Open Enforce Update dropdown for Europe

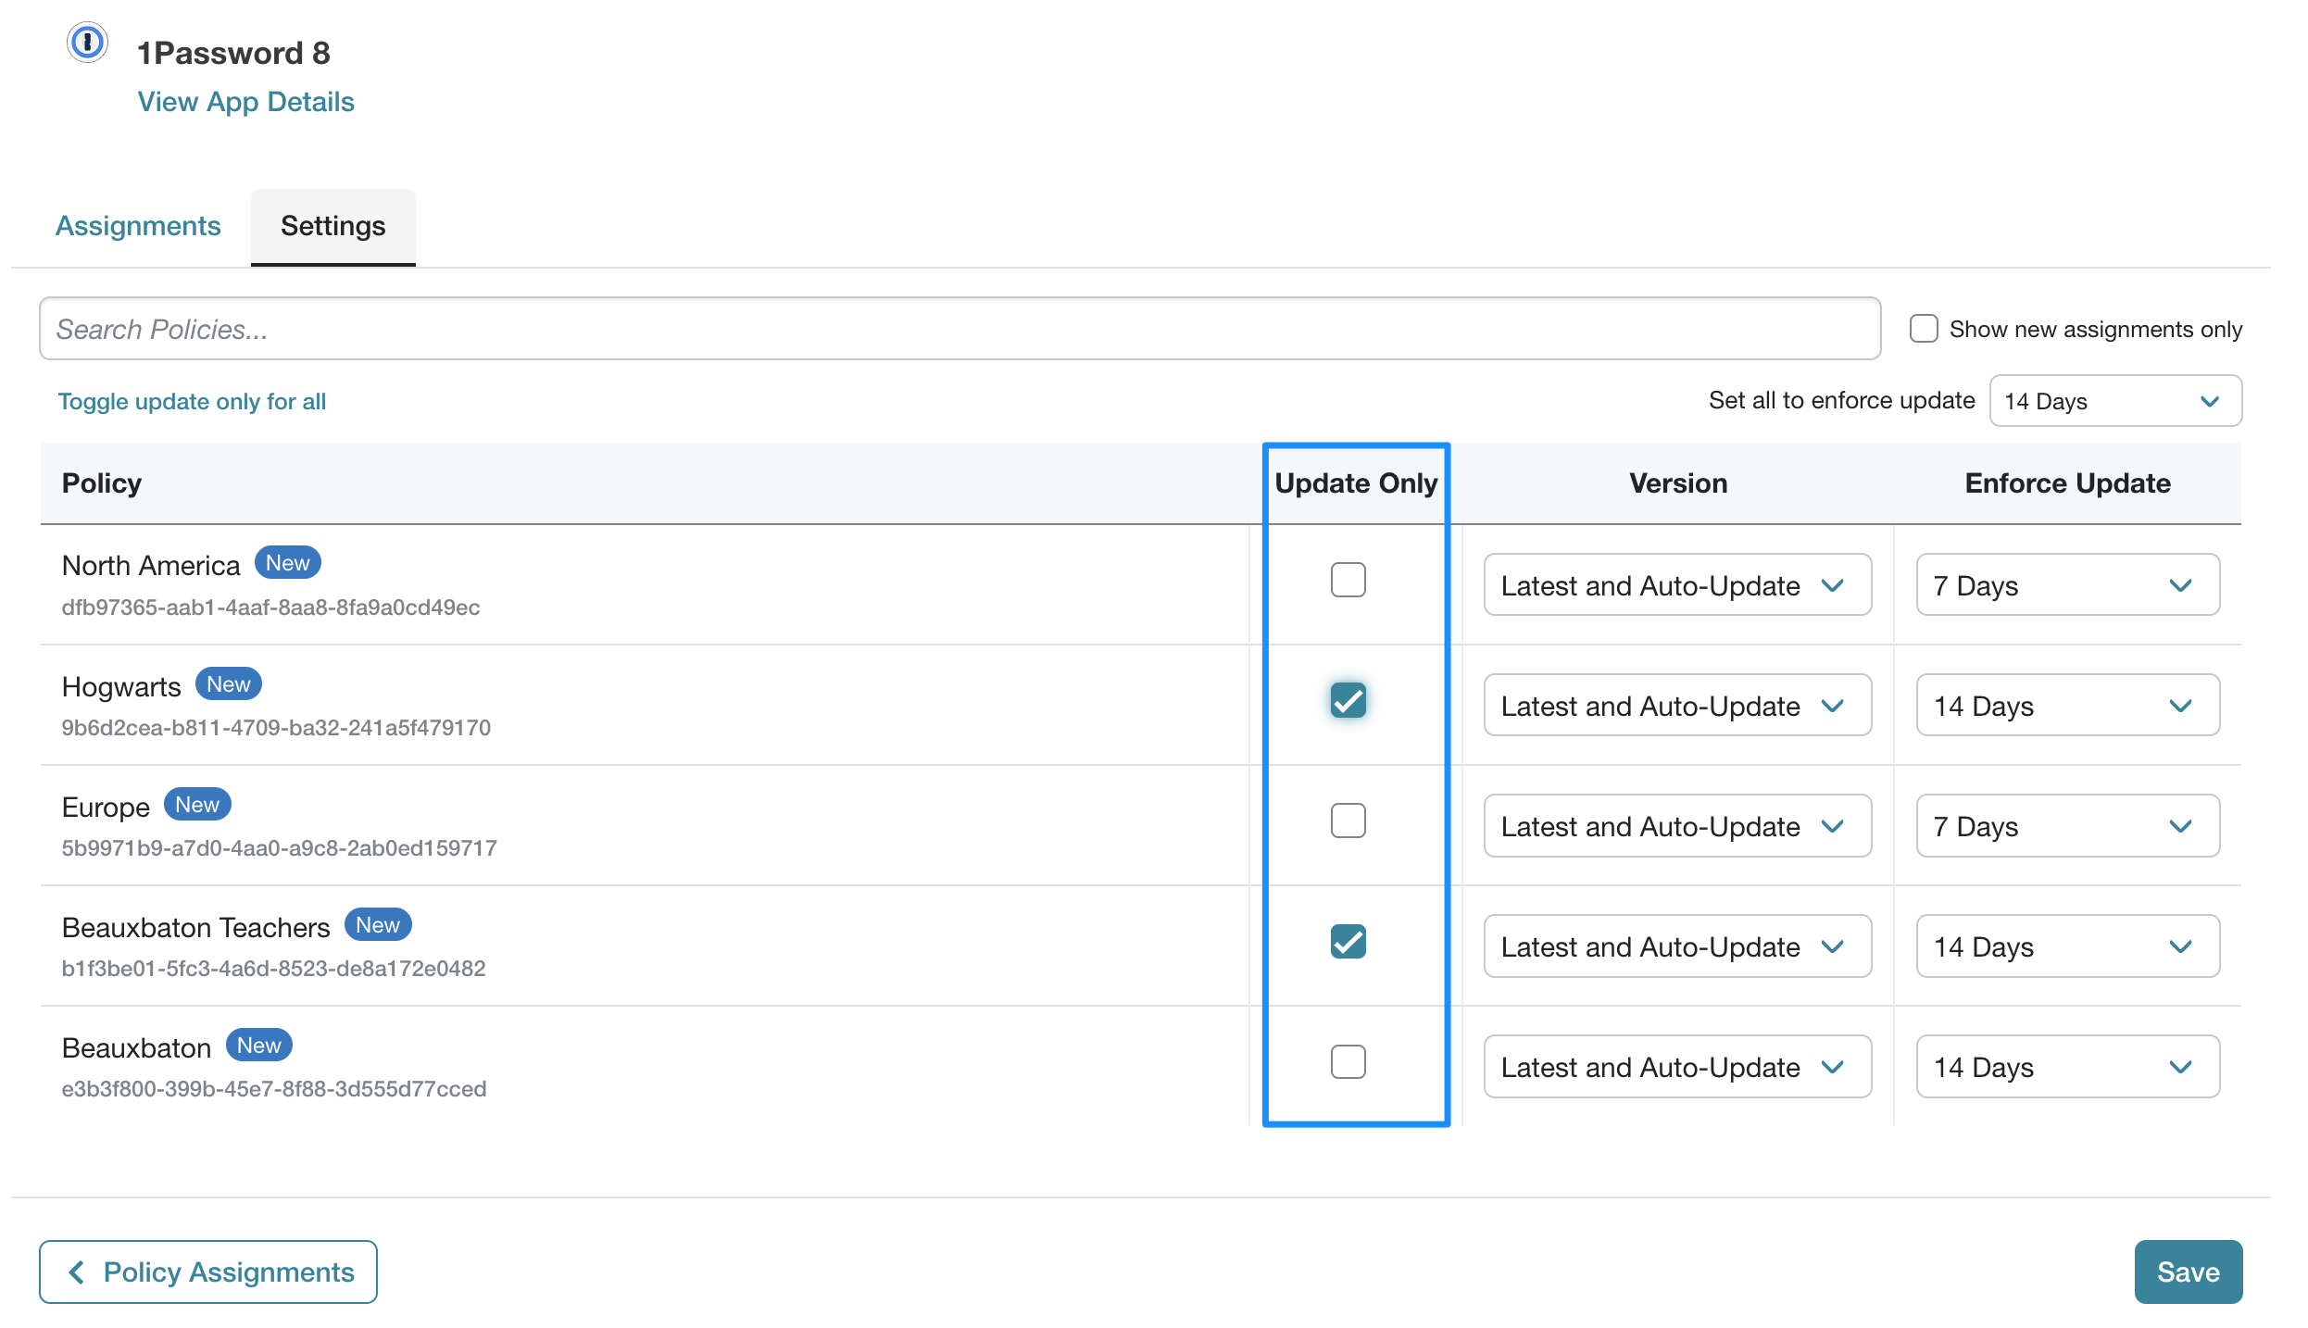tap(2067, 826)
